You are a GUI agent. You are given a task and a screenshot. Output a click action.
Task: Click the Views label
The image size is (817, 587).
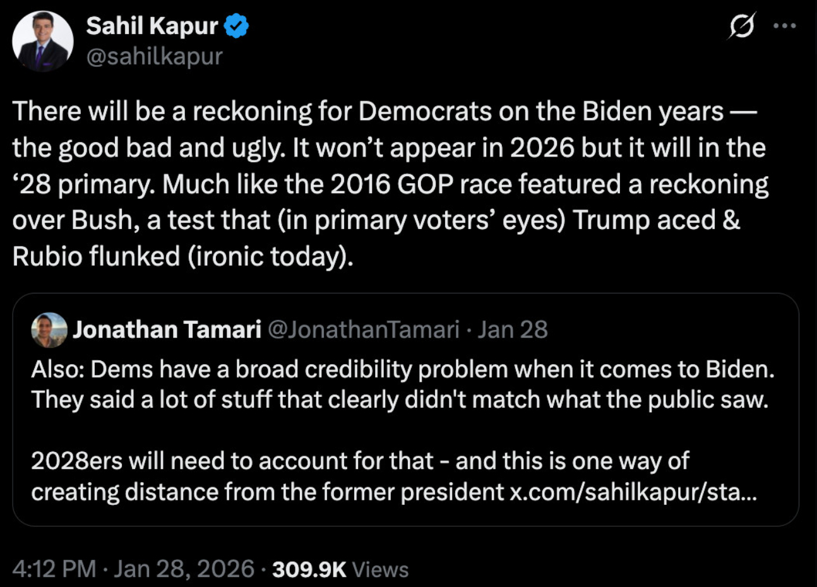point(380,569)
